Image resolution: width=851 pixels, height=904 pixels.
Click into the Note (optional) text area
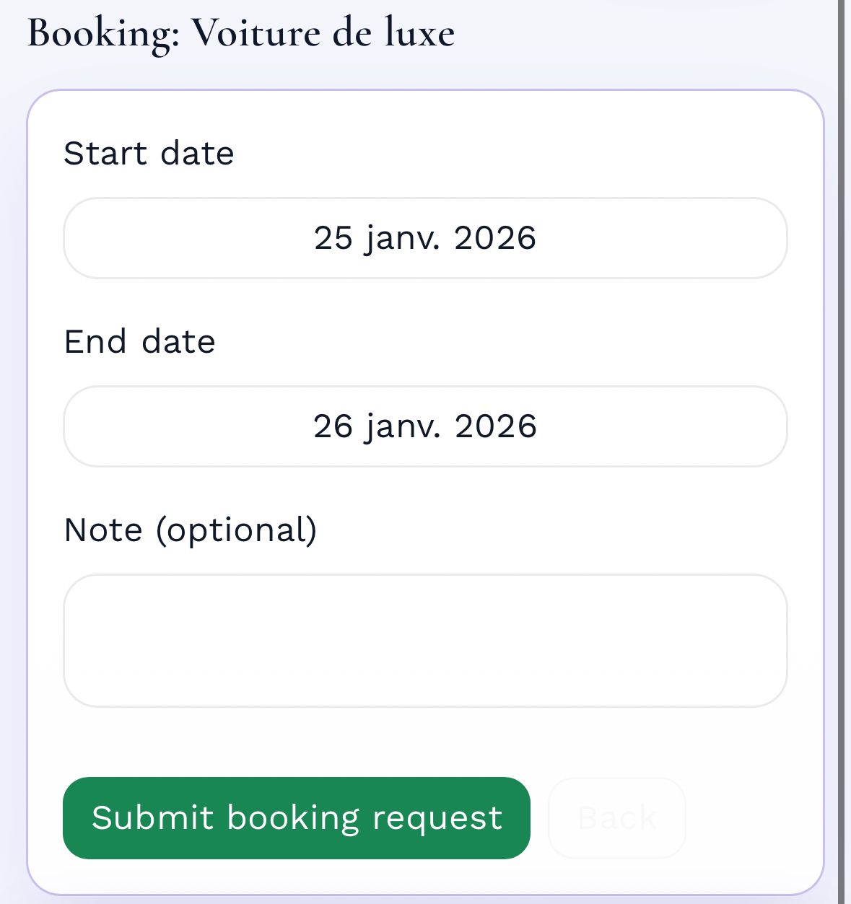pyautogui.click(x=425, y=640)
